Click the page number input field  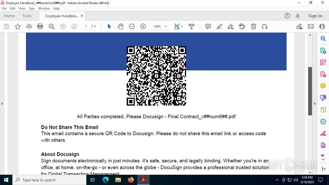[x=86, y=26]
